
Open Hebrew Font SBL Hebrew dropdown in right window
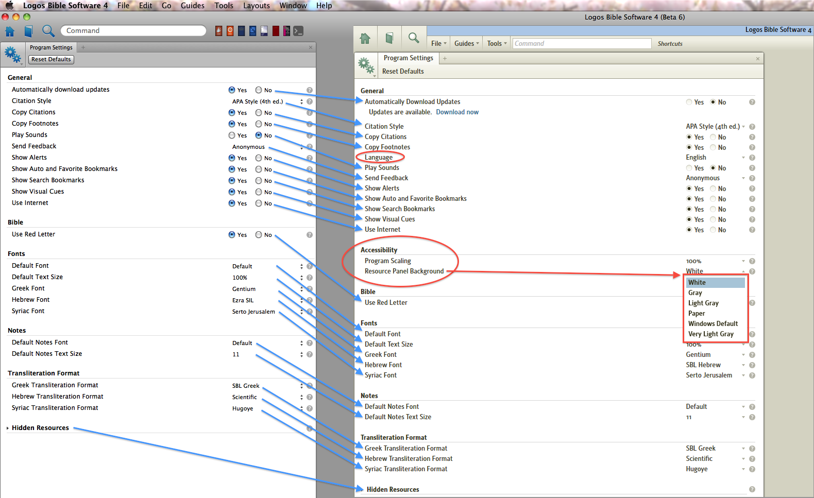click(716, 365)
